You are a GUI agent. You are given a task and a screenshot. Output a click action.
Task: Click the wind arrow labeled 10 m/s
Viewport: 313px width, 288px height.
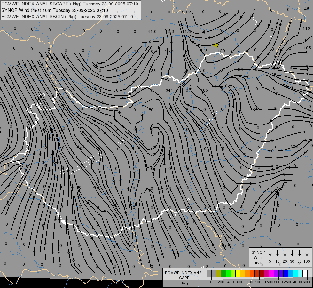[277, 252]
